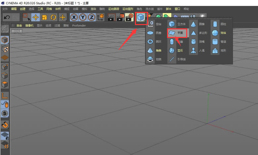
Task: Open the viewport 过滤 (Filter) menu
Action: pos(57,25)
